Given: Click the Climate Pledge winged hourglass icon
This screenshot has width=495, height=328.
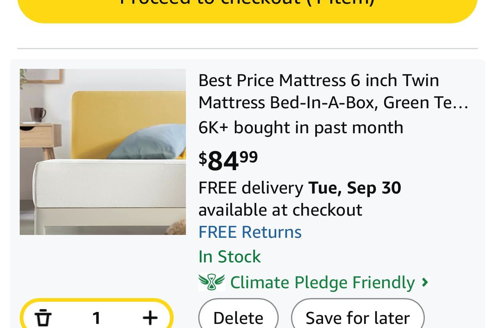Looking at the screenshot, I should pyautogui.click(x=212, y=282).
